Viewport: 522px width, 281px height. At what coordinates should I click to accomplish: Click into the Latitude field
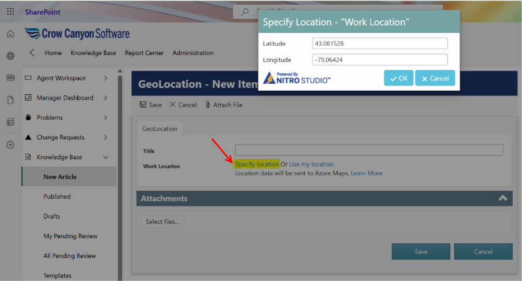380,43
